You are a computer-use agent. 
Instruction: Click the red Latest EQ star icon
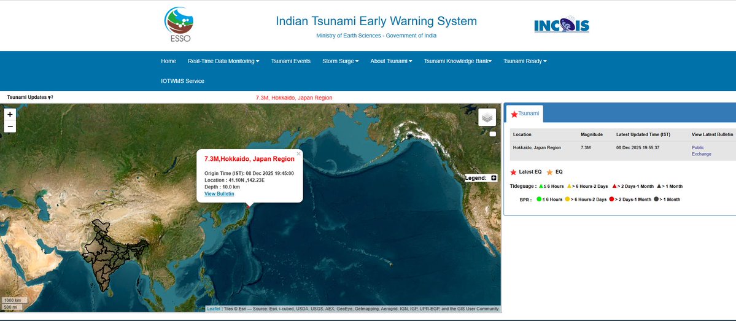513,172
